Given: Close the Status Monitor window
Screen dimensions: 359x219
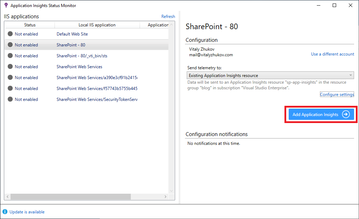Looking at the screenshot, I should [351, 5].
